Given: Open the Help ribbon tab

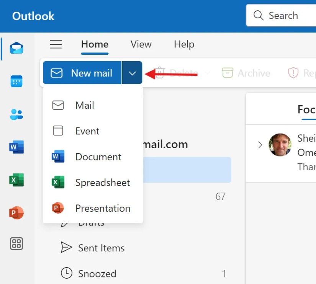Looking at the screenshot, I should coord(184,44).
